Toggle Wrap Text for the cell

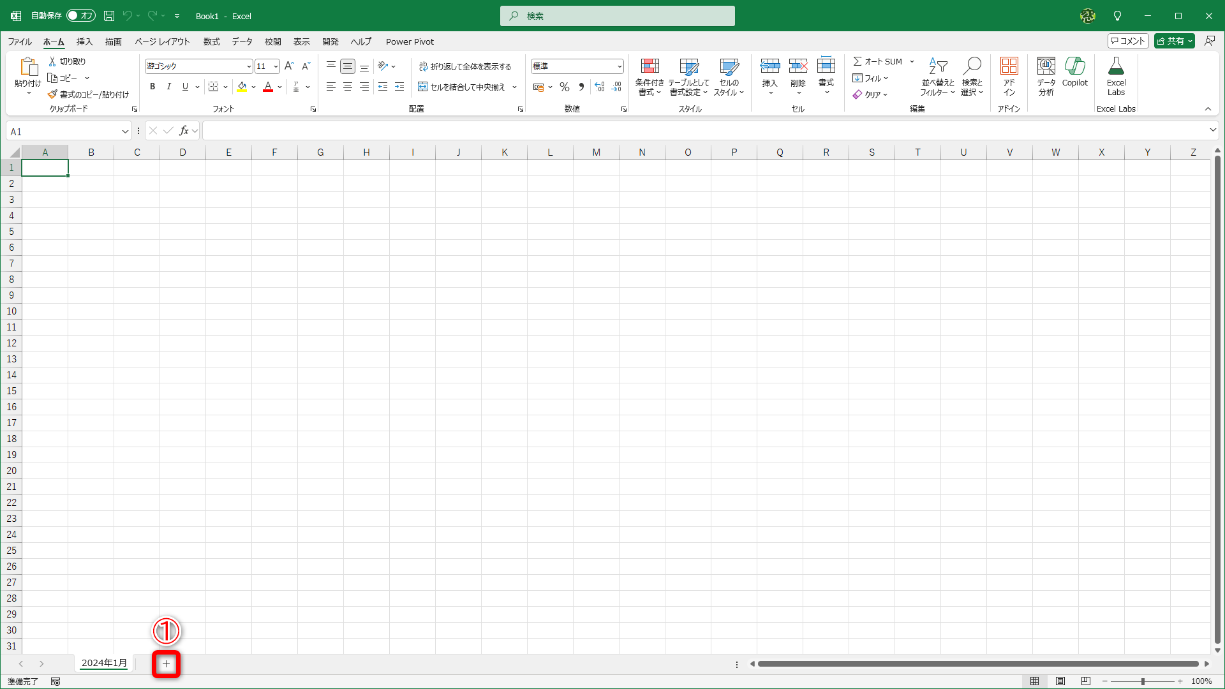465,66
